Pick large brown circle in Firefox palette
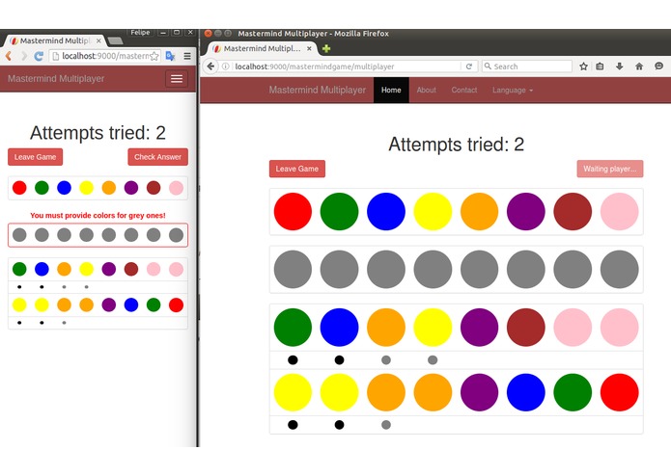This screenshot has height=476, width=671. [x=573, y=211]
